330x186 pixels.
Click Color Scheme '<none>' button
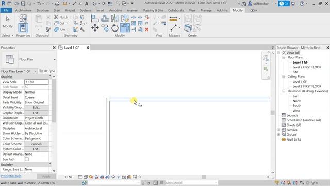(x=36, y=144)
